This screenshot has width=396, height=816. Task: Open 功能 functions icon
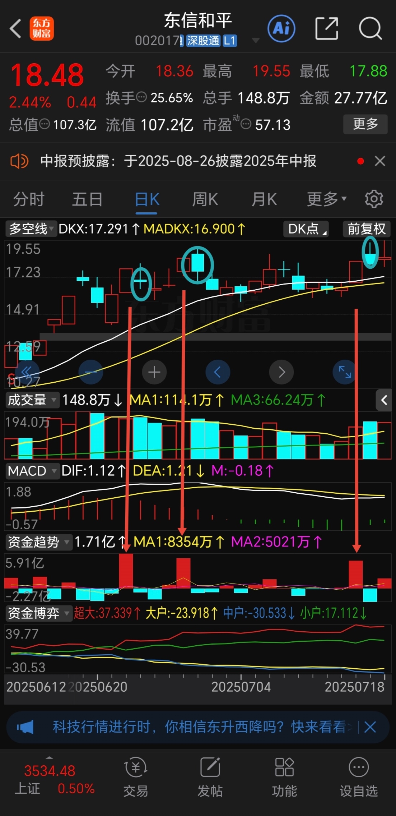coord(284,777)
